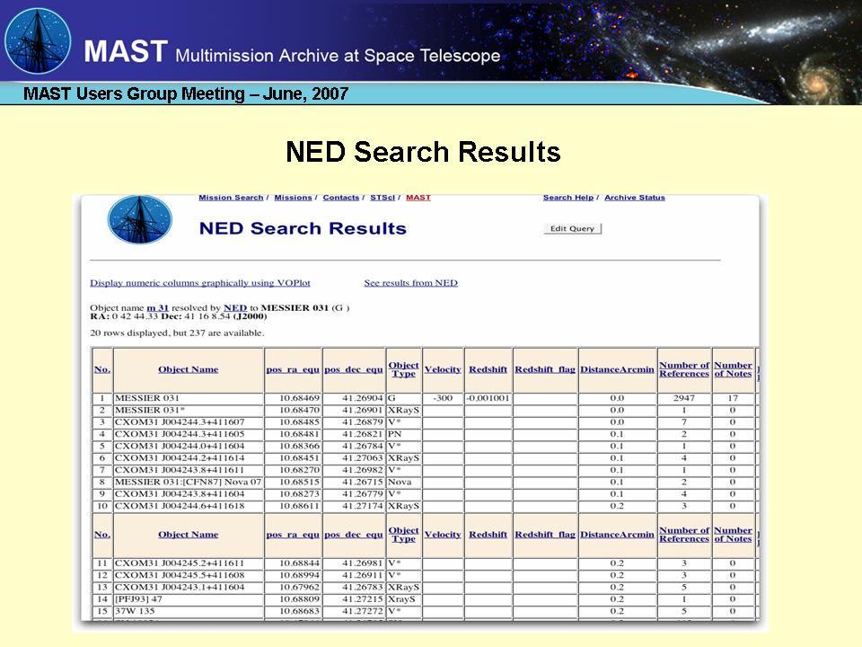Viewport: 862px width, 647px height.
Task: Sort by Number of Notes in top header
Action: pos(733,369)
